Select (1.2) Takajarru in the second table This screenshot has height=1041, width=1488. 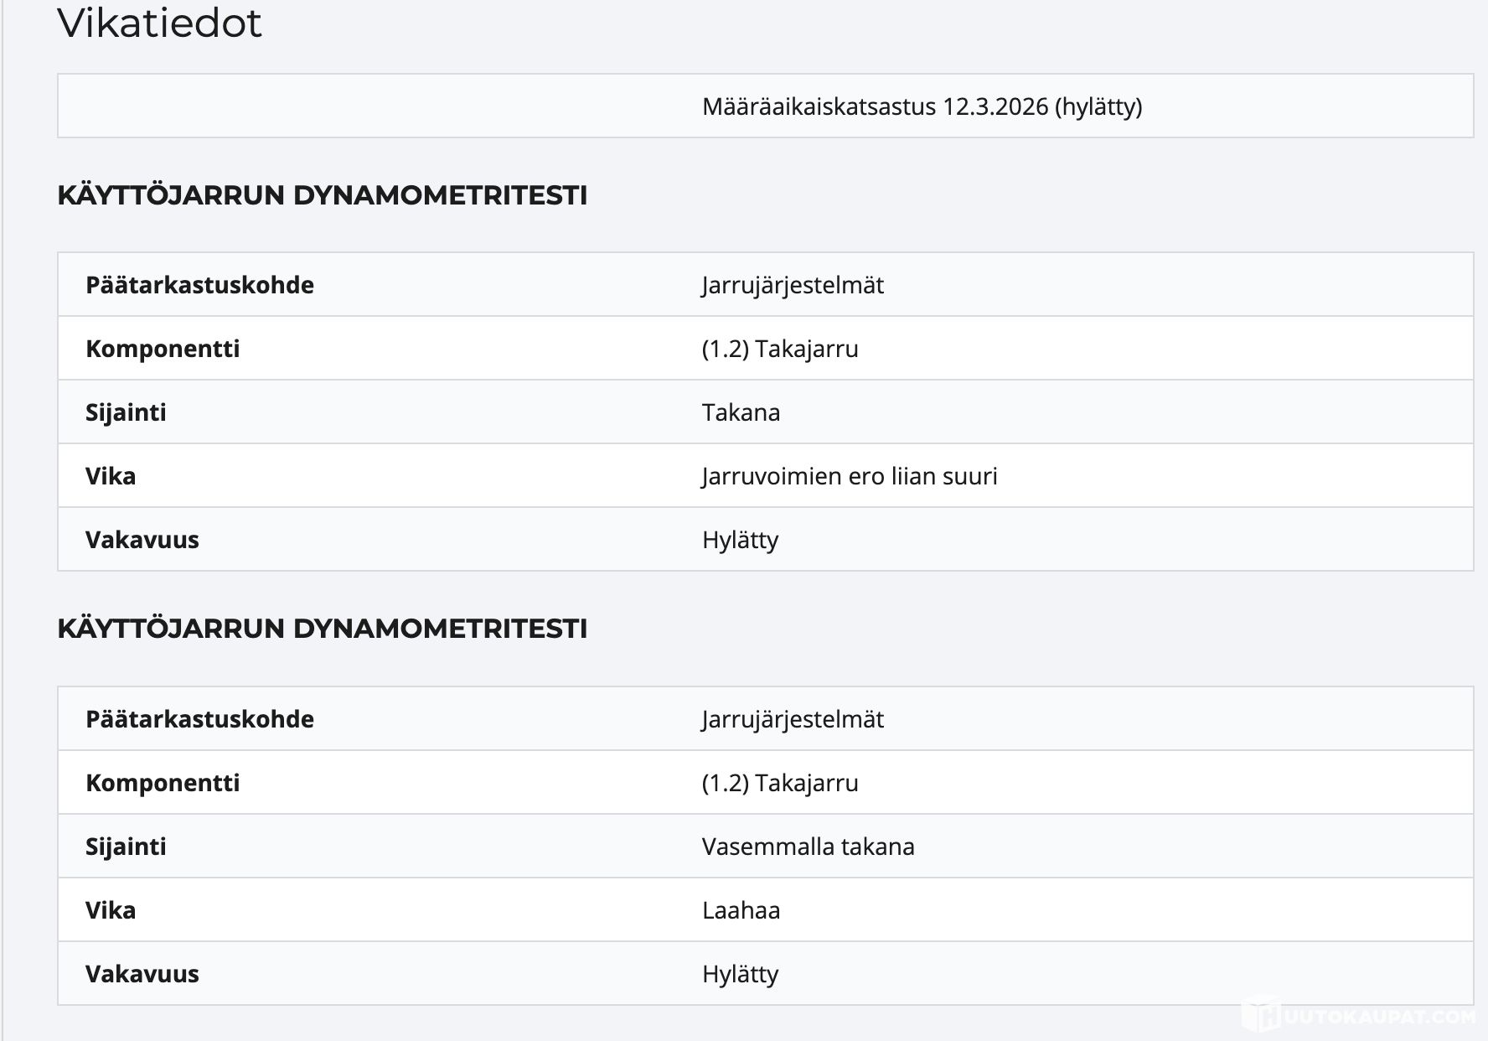(x=779, y=783)
